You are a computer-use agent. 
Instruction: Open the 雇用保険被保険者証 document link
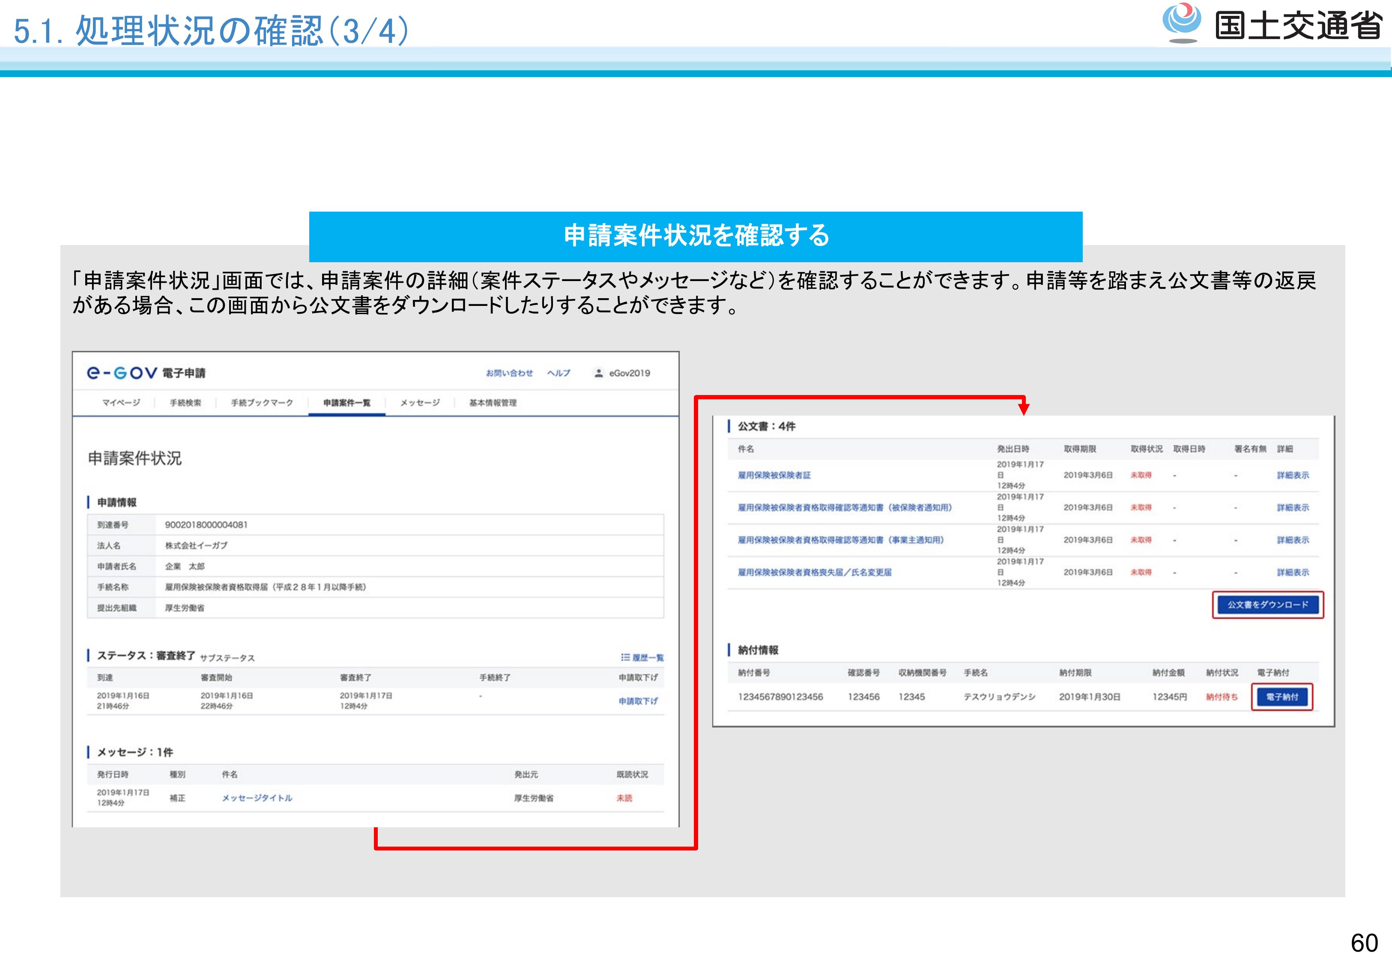[774, 475]
